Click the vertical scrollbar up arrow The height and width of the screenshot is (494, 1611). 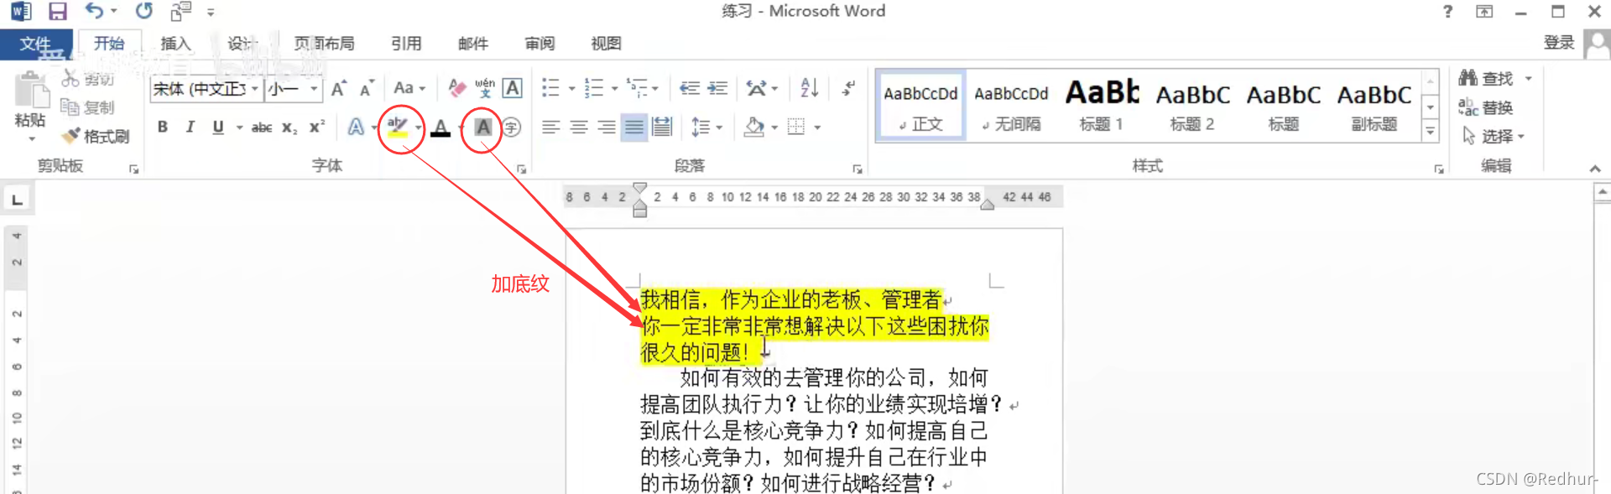(x=1603, y=193)
